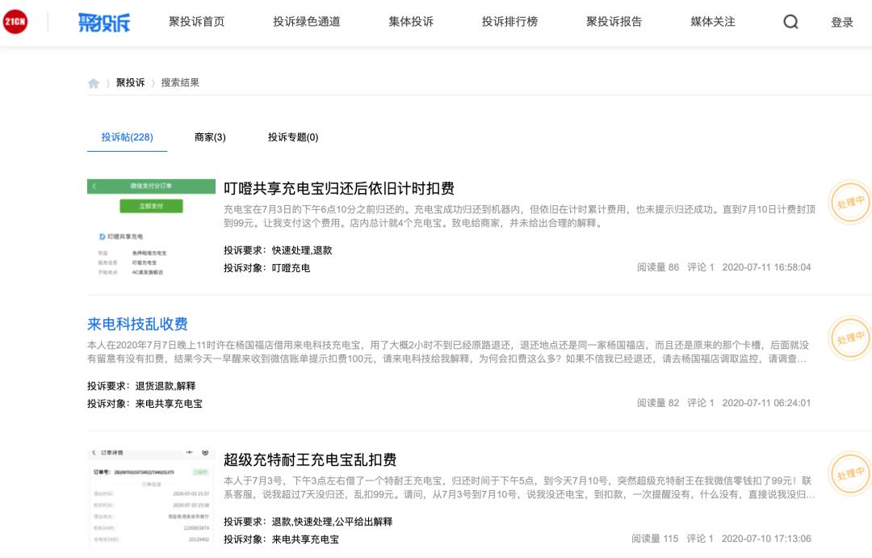Open complaint titled 来电科技乱收费
The height and width of the screenshot is (558, 872).
pos(137,325)
